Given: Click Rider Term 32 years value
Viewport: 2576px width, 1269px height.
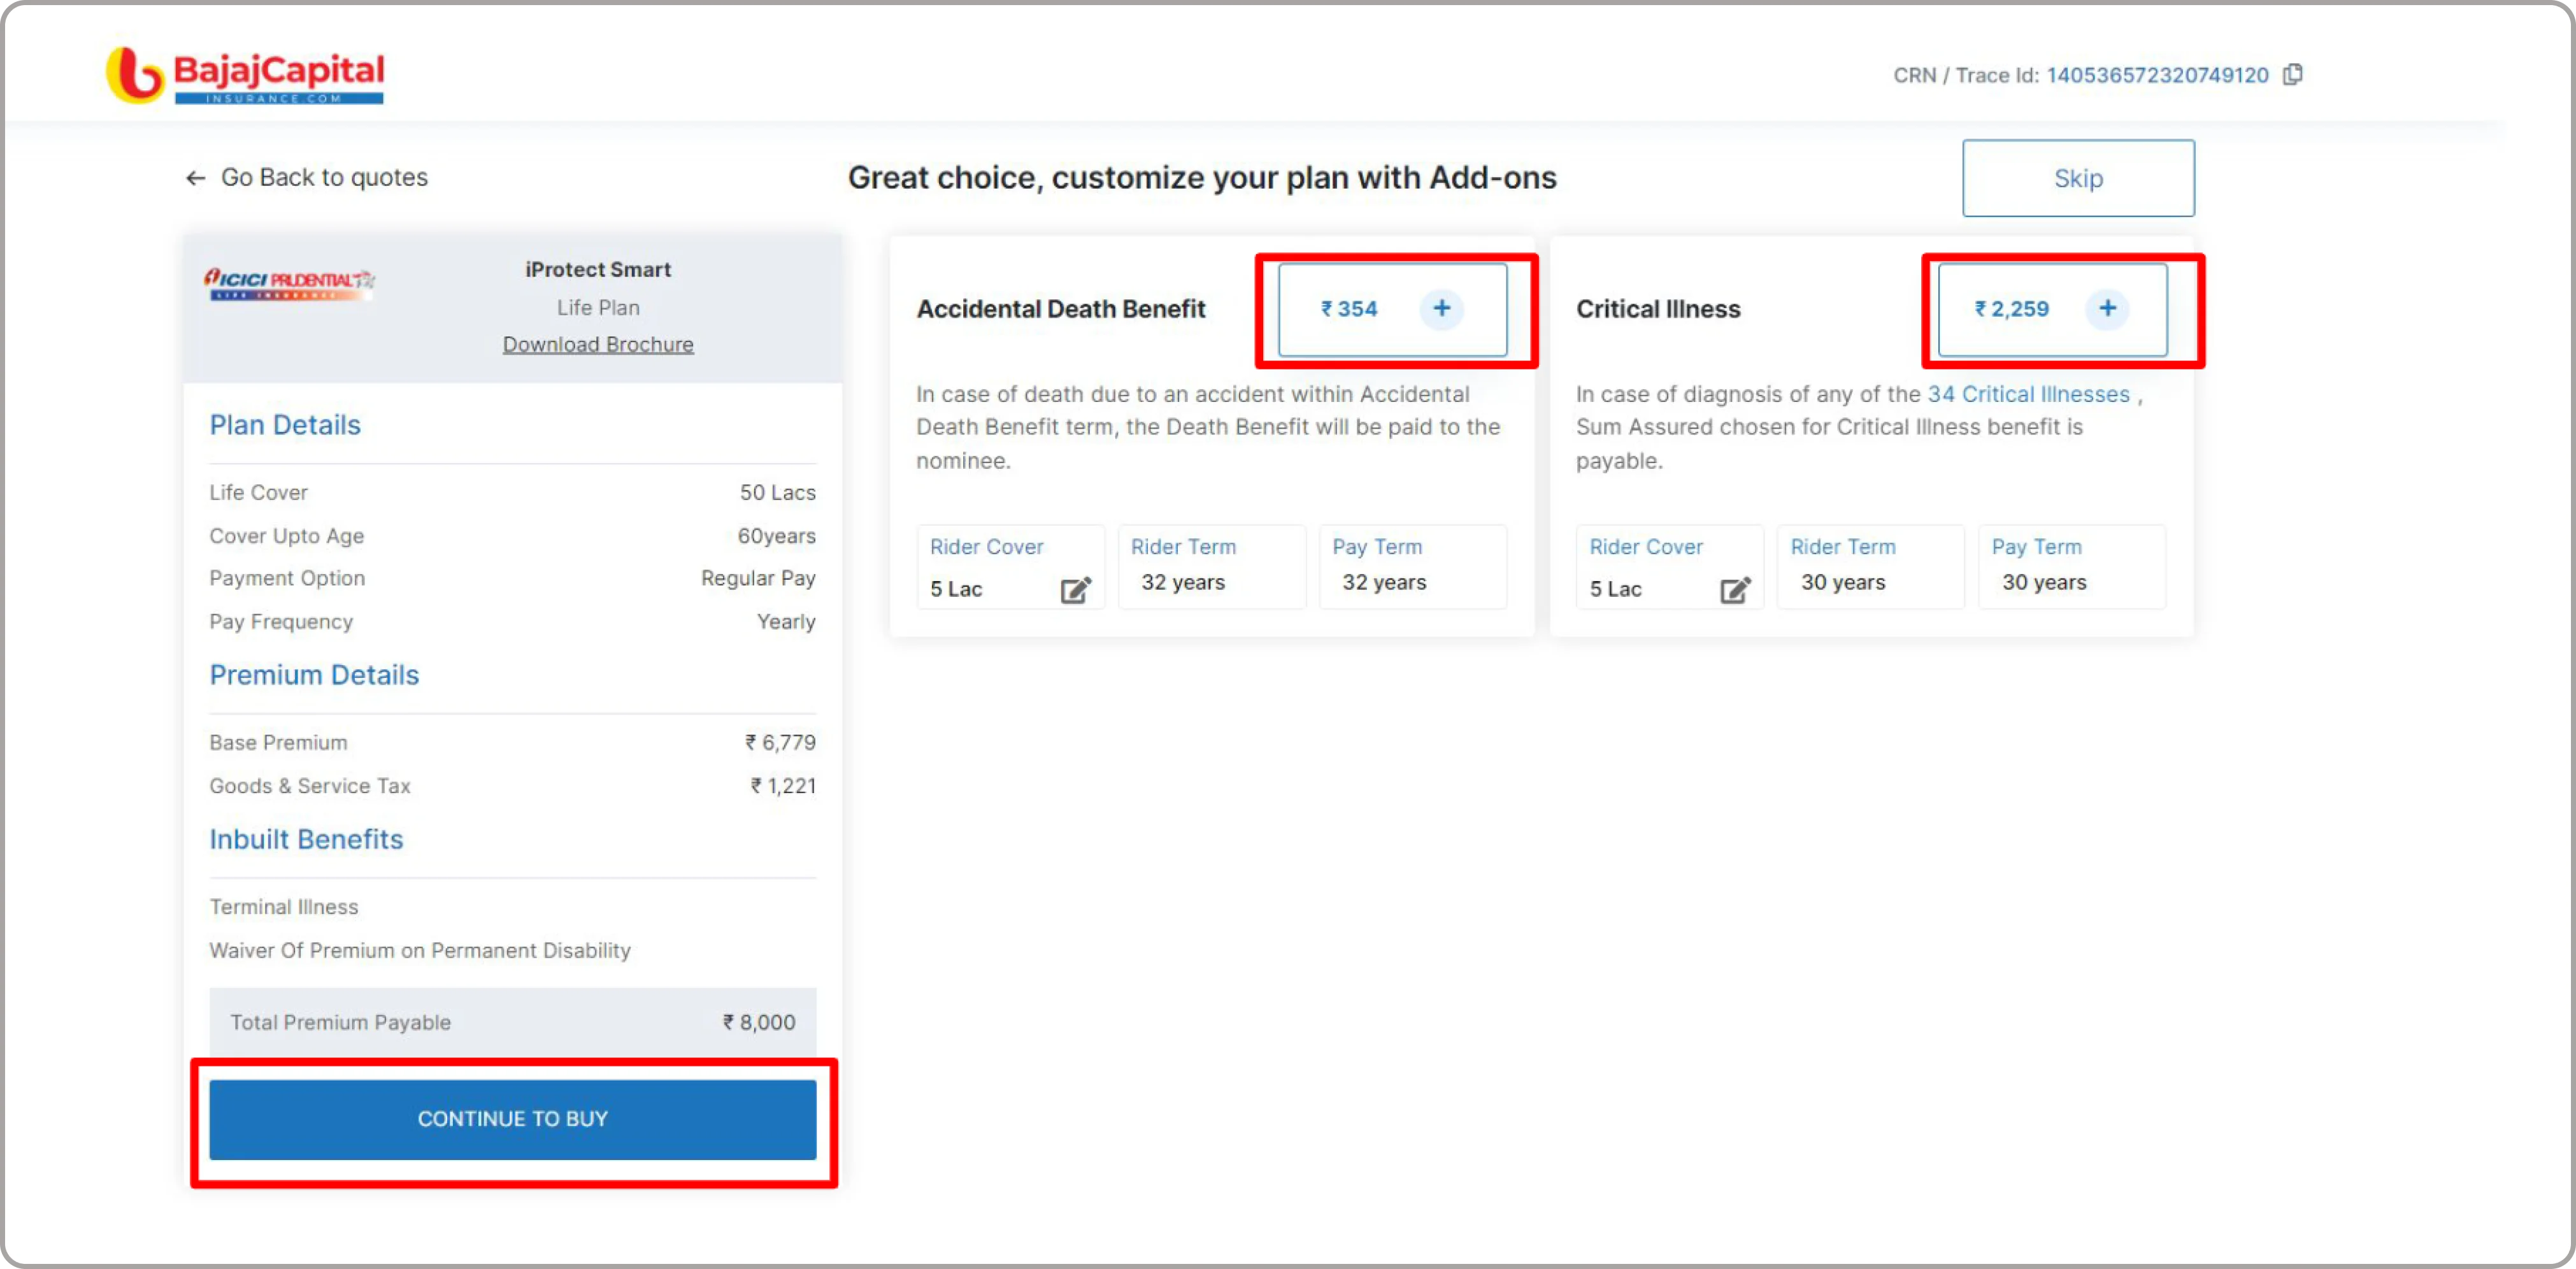Looking at the screenshot, I should pos(1183,582).
